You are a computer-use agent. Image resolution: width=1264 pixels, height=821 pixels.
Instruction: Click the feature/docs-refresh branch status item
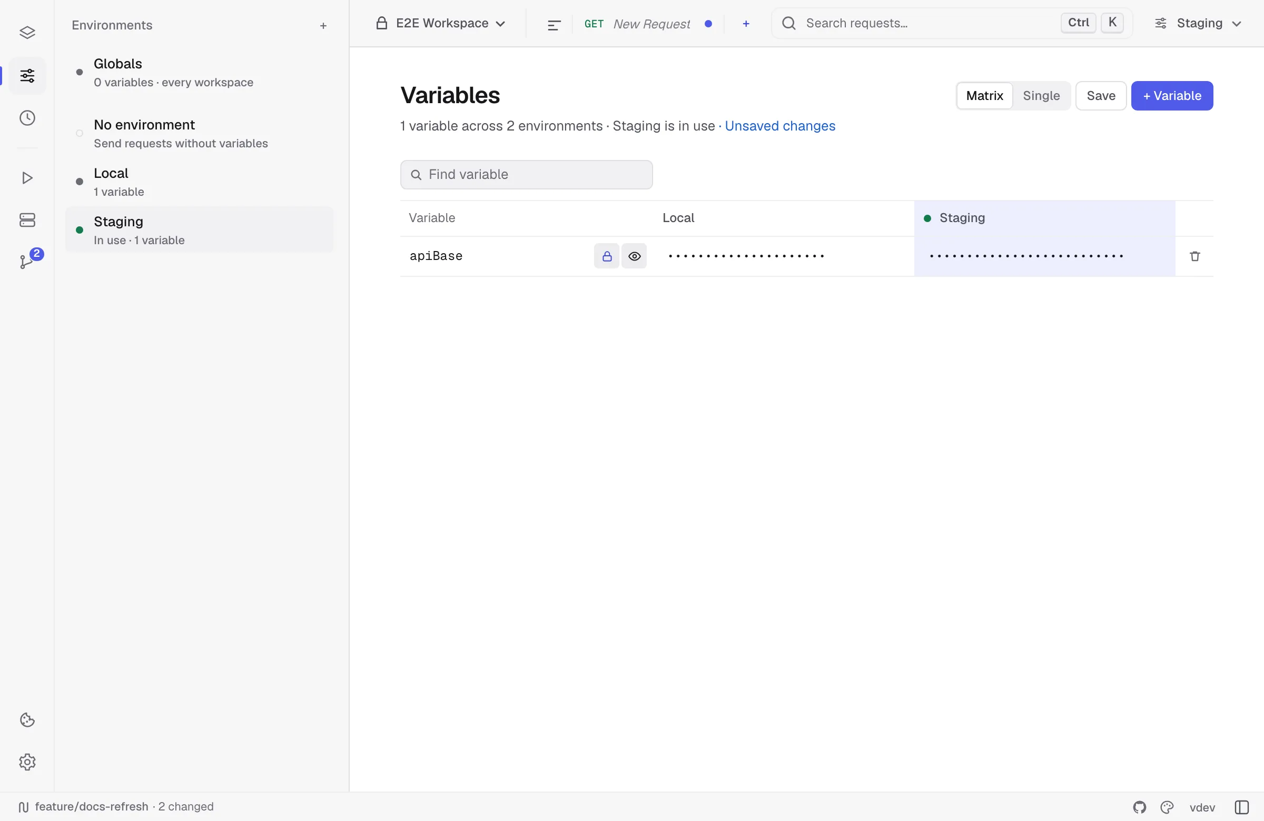click(x=116, y=807)
